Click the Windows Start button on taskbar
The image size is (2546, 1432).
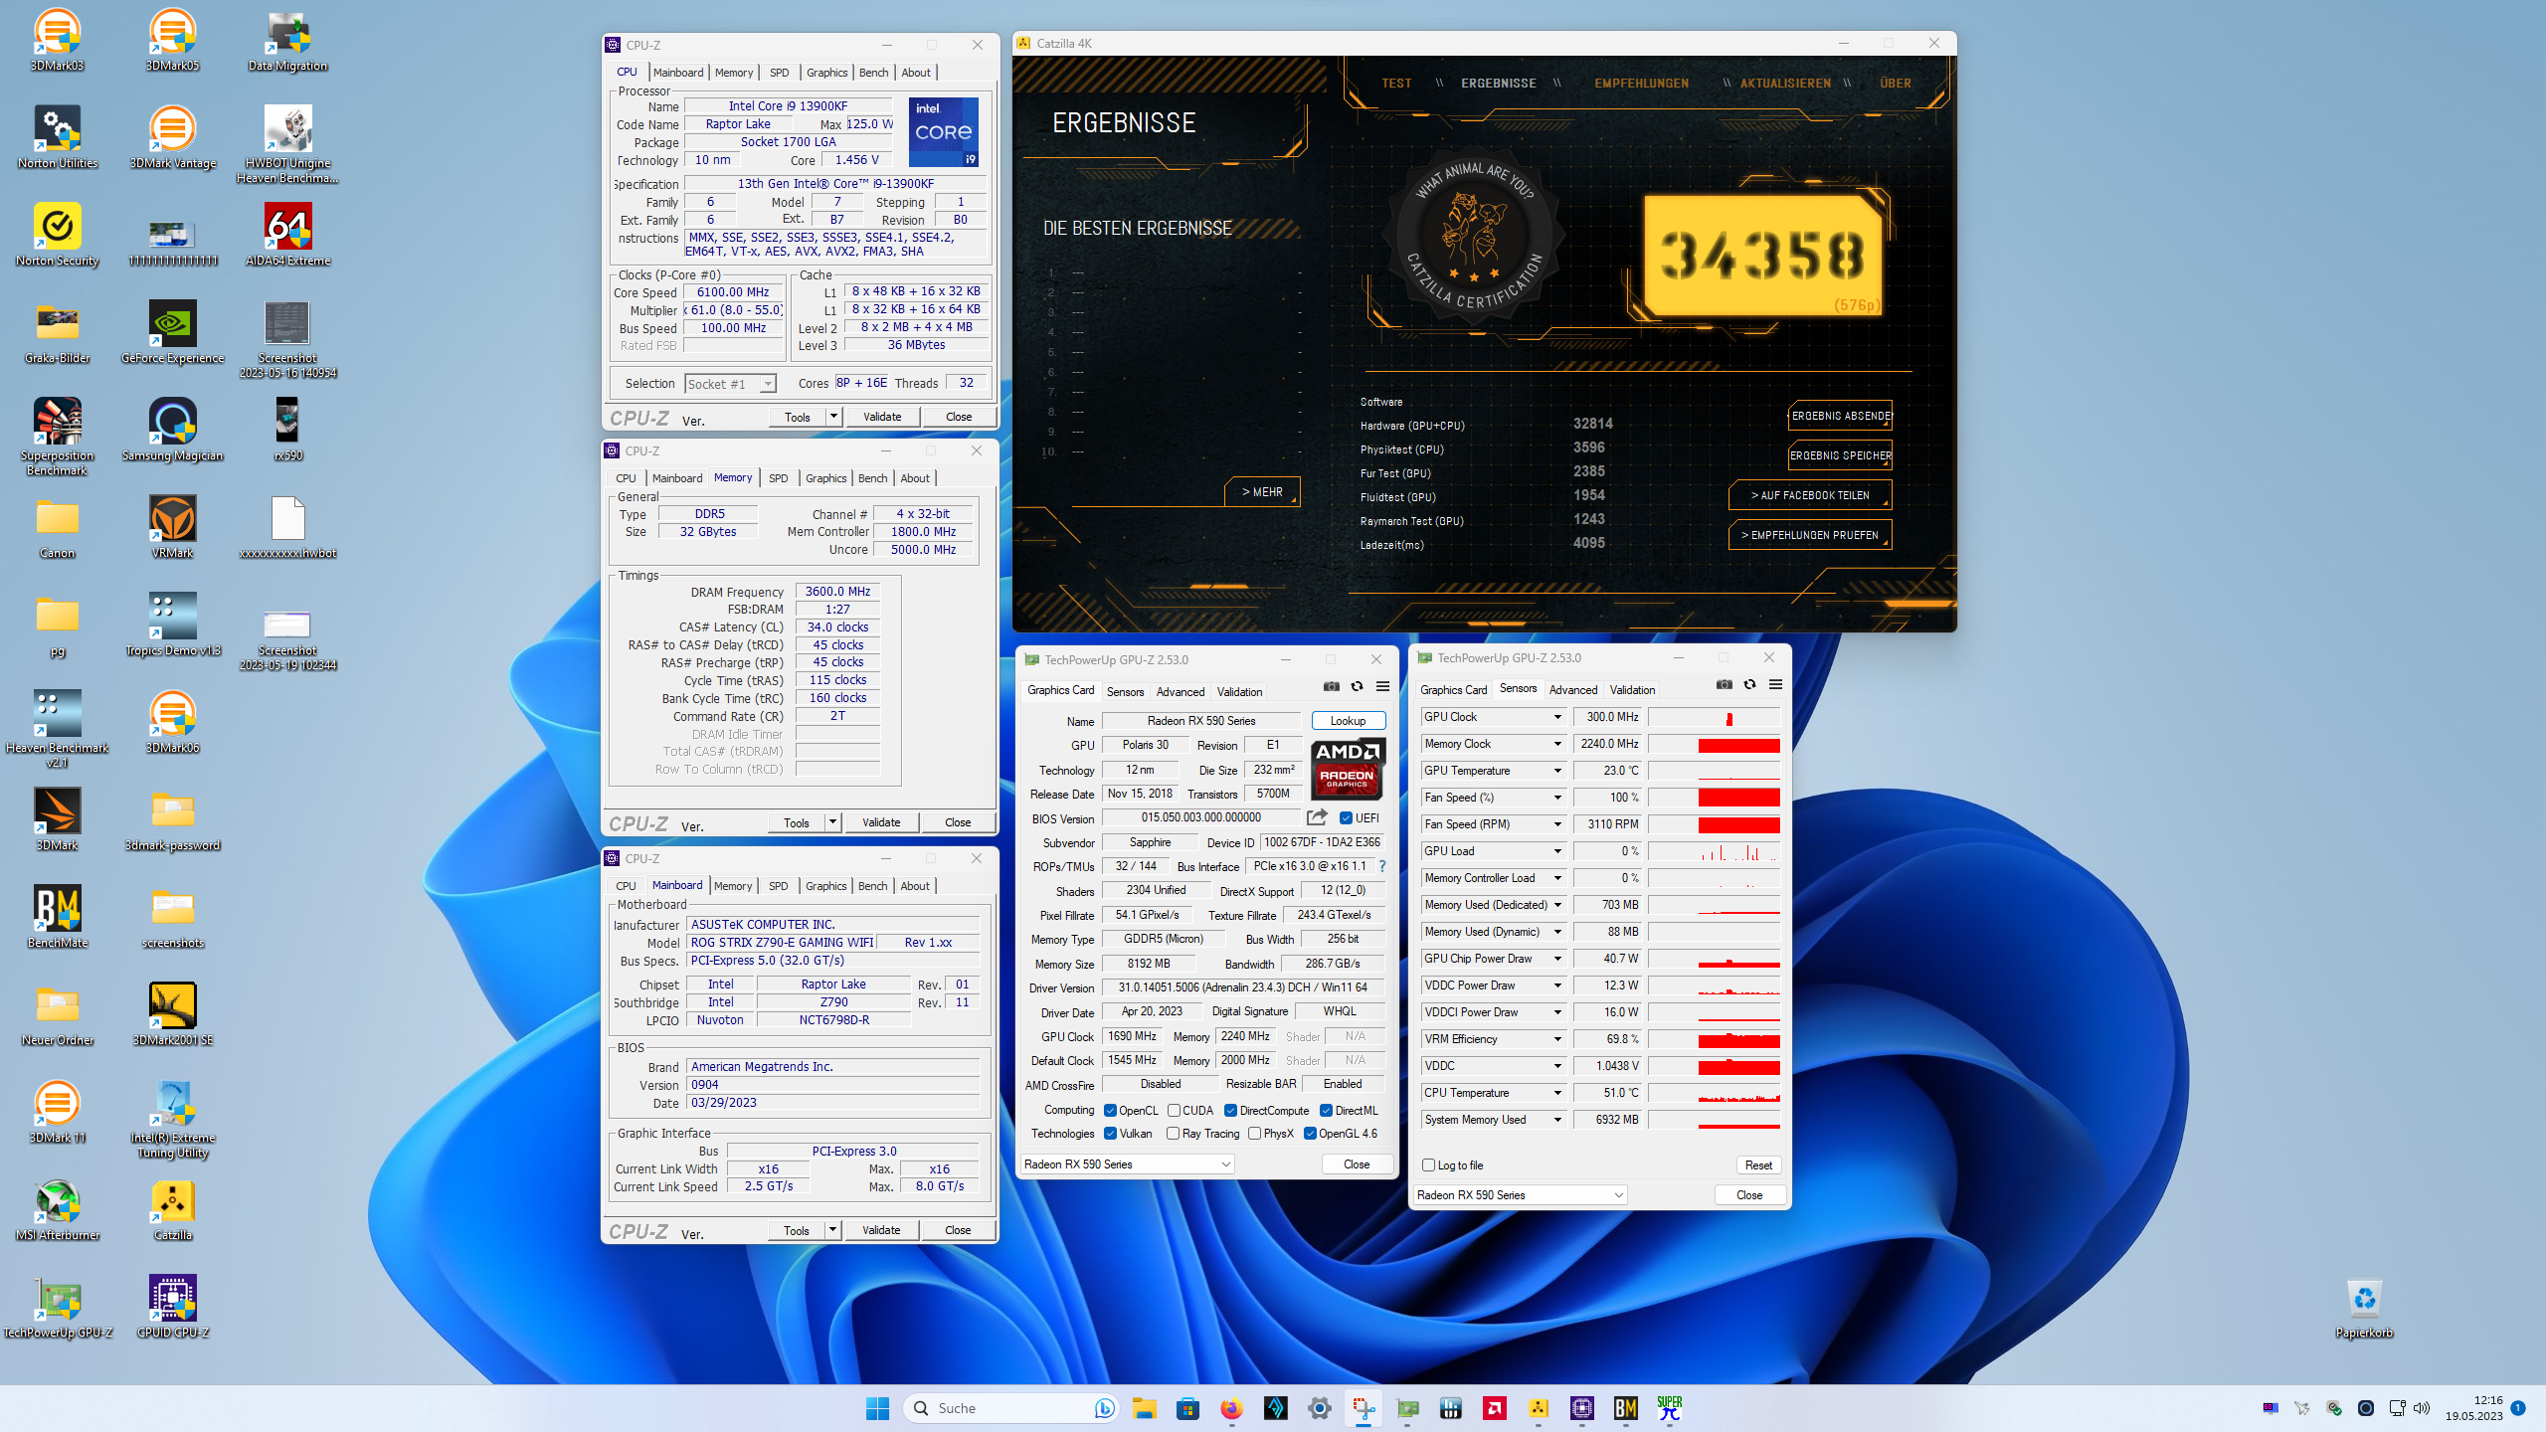coord(877,1408)
